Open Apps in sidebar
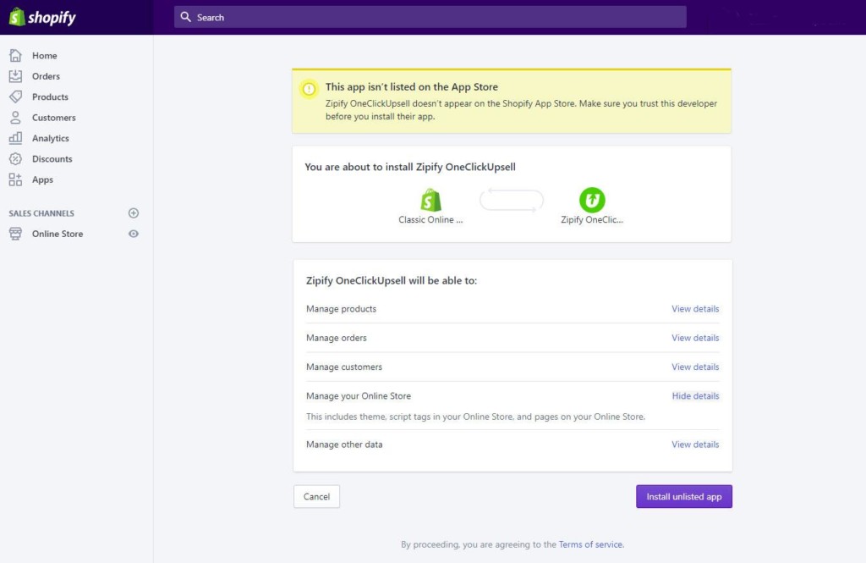 42,179
